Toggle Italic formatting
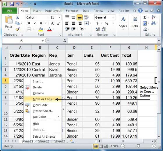163x151 pixels. 35,23
